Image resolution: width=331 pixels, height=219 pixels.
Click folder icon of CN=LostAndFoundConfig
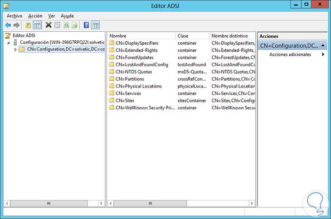(x=112, y=64)
